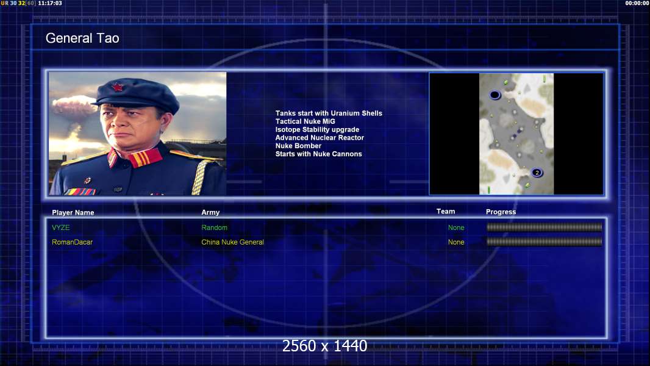This screenshot has width=650, height=366.
Task: Click the Team column header
Action: (445, 212)
